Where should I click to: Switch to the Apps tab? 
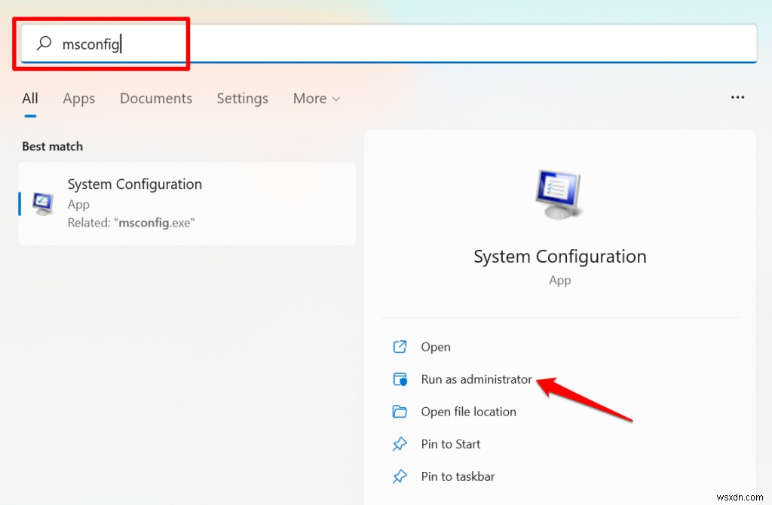click(78, 99)
